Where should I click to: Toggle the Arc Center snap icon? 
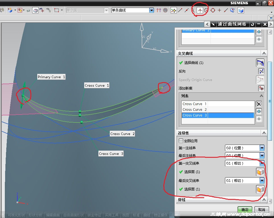point(206,11)
